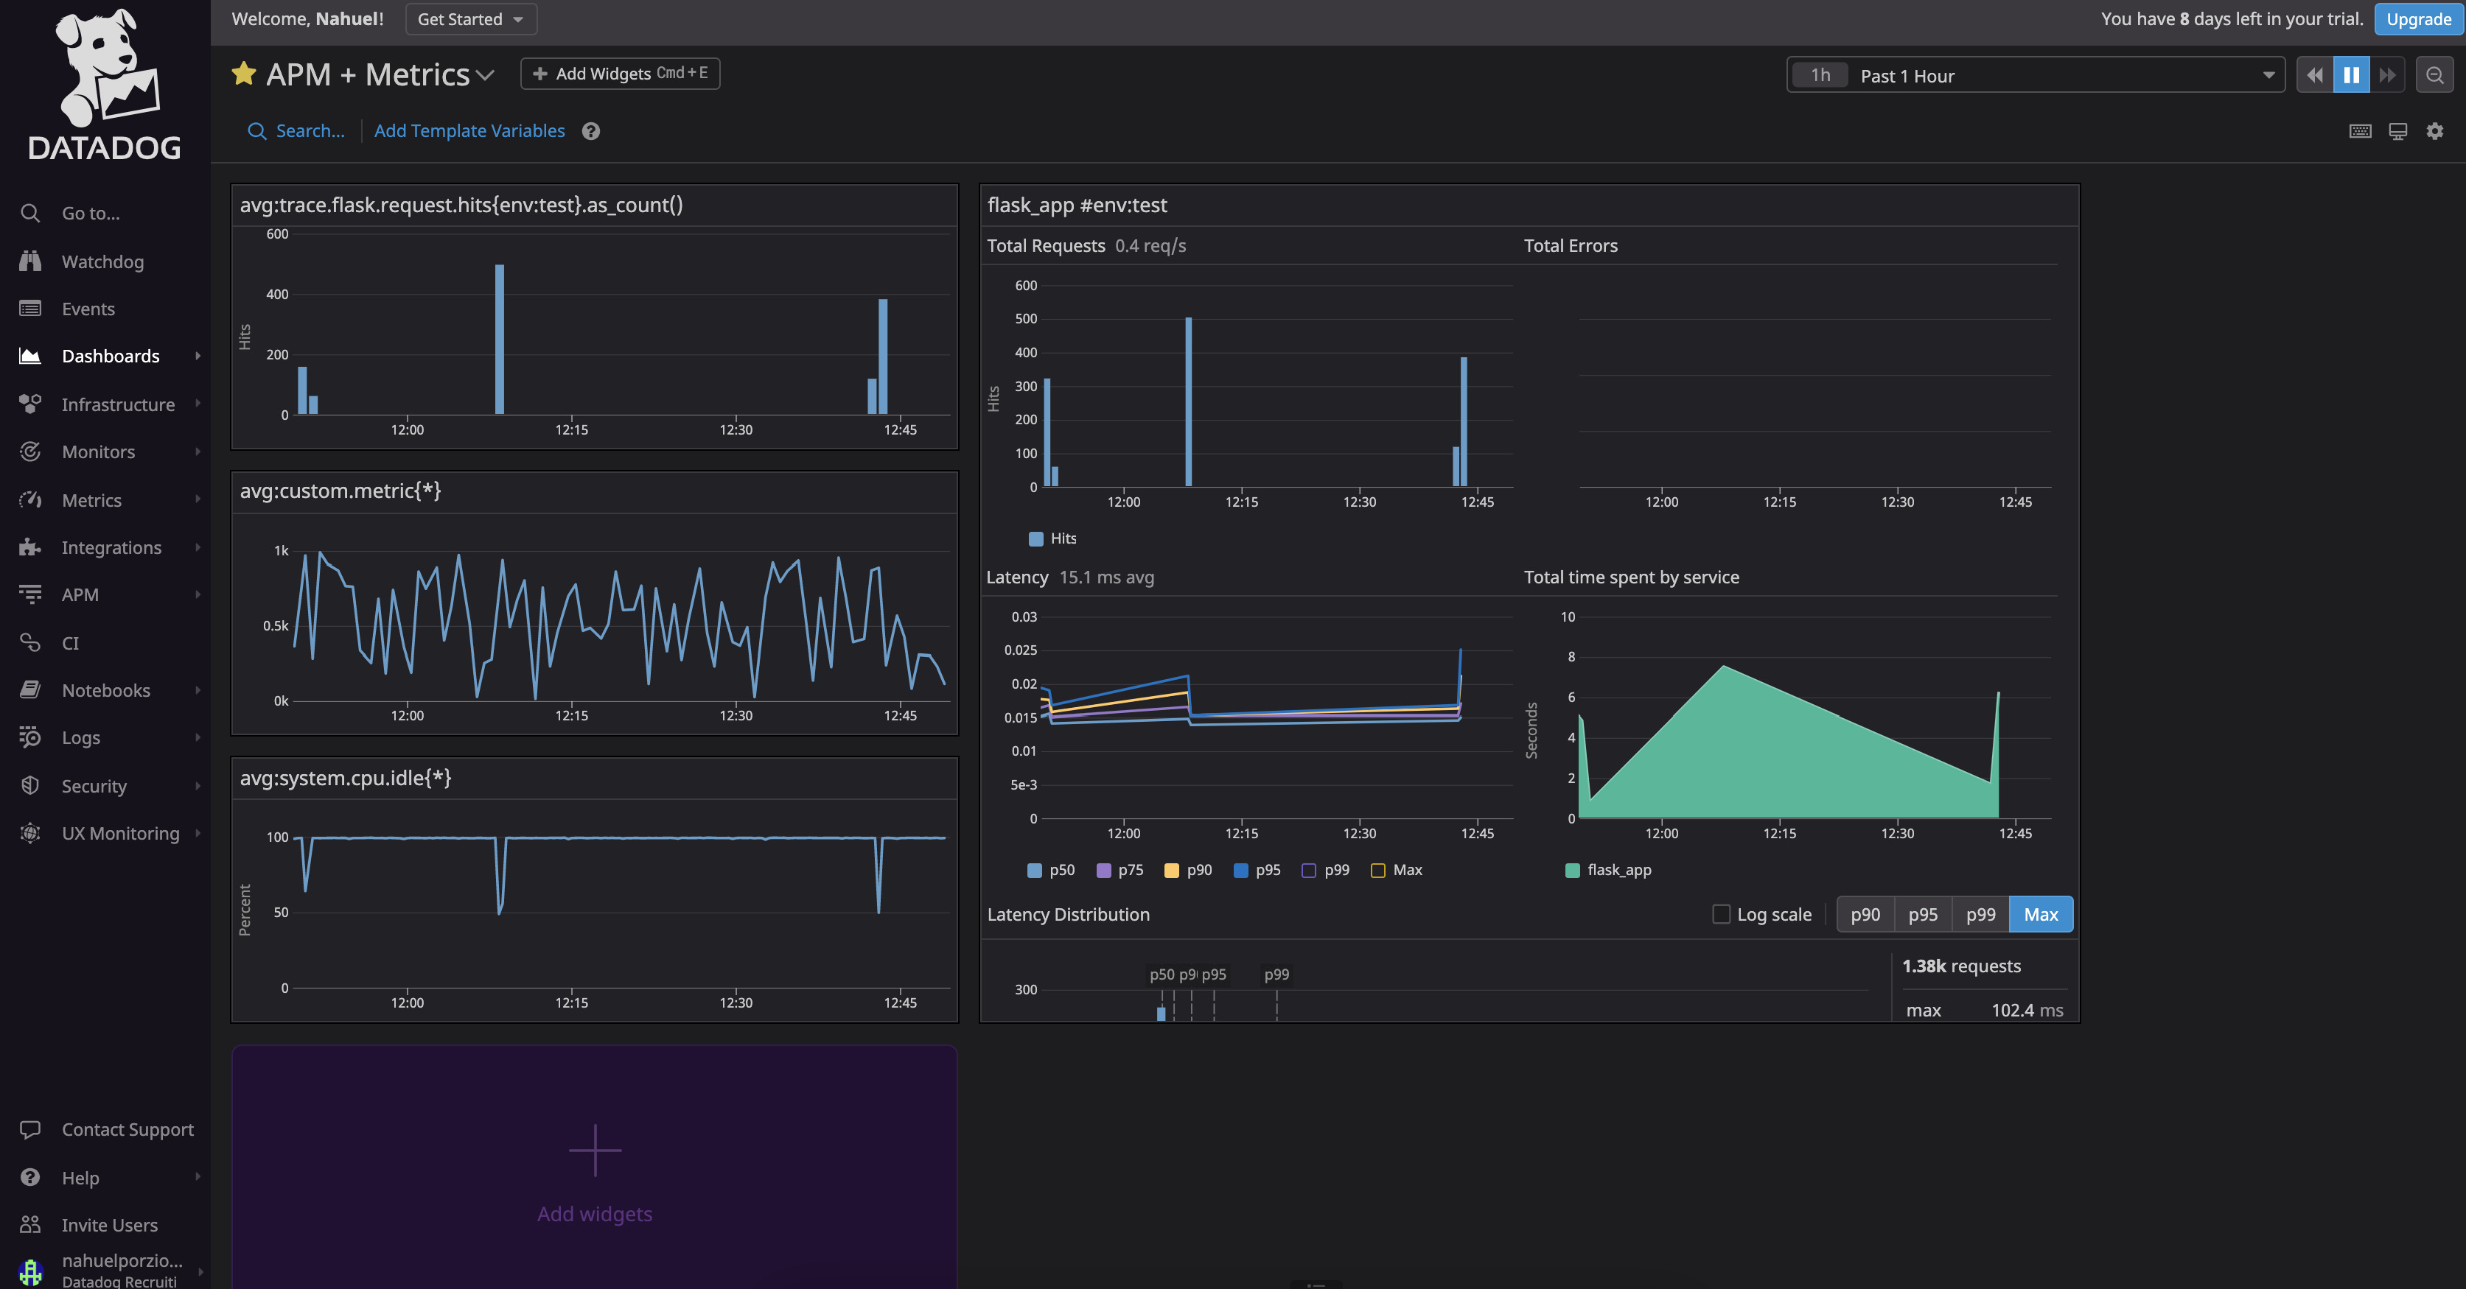Open Watchdog from the sidebar
The image size is (2466, 1289).
102,261
